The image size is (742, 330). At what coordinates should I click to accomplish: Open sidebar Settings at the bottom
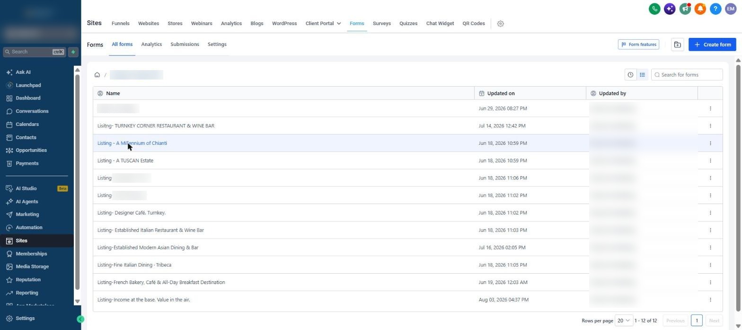tap(25, 319)
